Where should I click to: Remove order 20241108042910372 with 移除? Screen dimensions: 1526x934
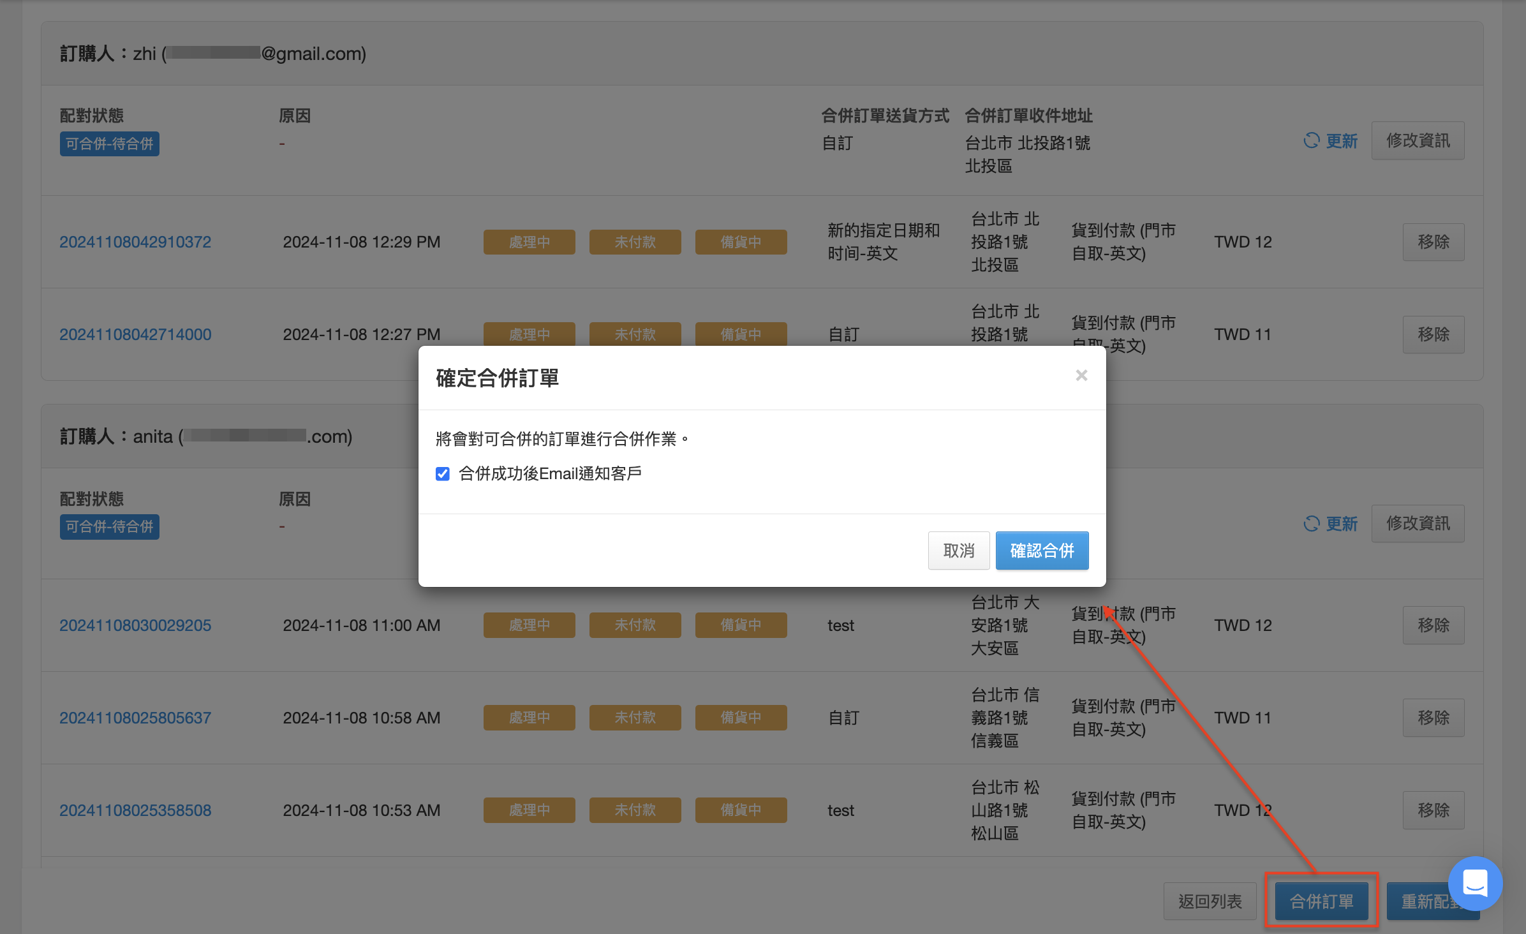coord(1433,242)
